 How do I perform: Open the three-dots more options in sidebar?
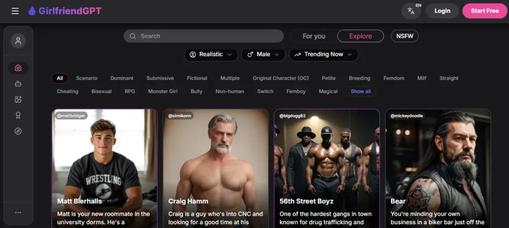click(x=18, y=213)
